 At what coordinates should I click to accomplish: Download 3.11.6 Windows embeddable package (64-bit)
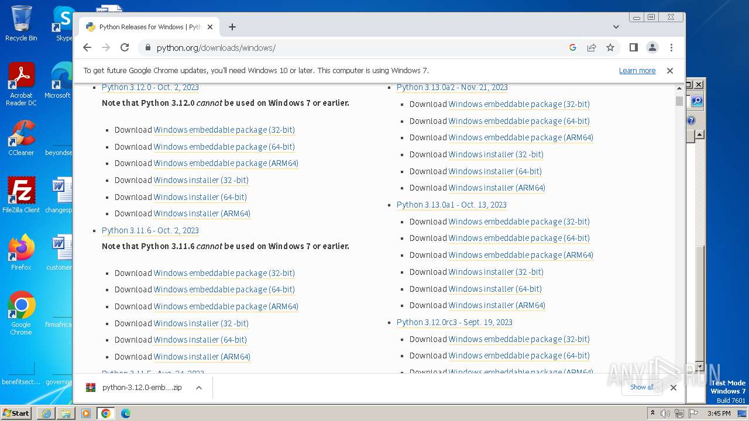pyautogui.click(x=224, y=289)
